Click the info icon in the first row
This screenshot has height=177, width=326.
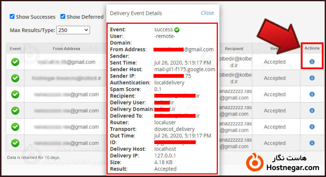[312, 62]
